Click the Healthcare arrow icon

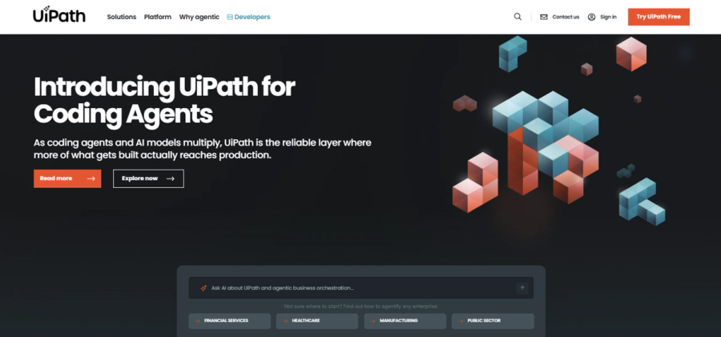(285, 321)
